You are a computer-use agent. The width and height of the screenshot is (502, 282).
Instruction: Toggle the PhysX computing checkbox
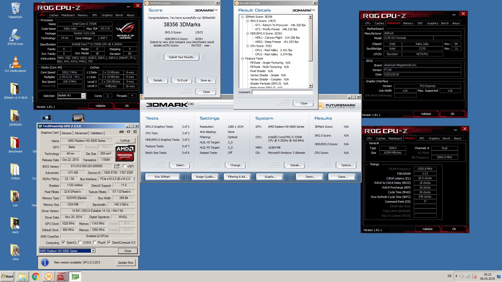coord(95,243)
